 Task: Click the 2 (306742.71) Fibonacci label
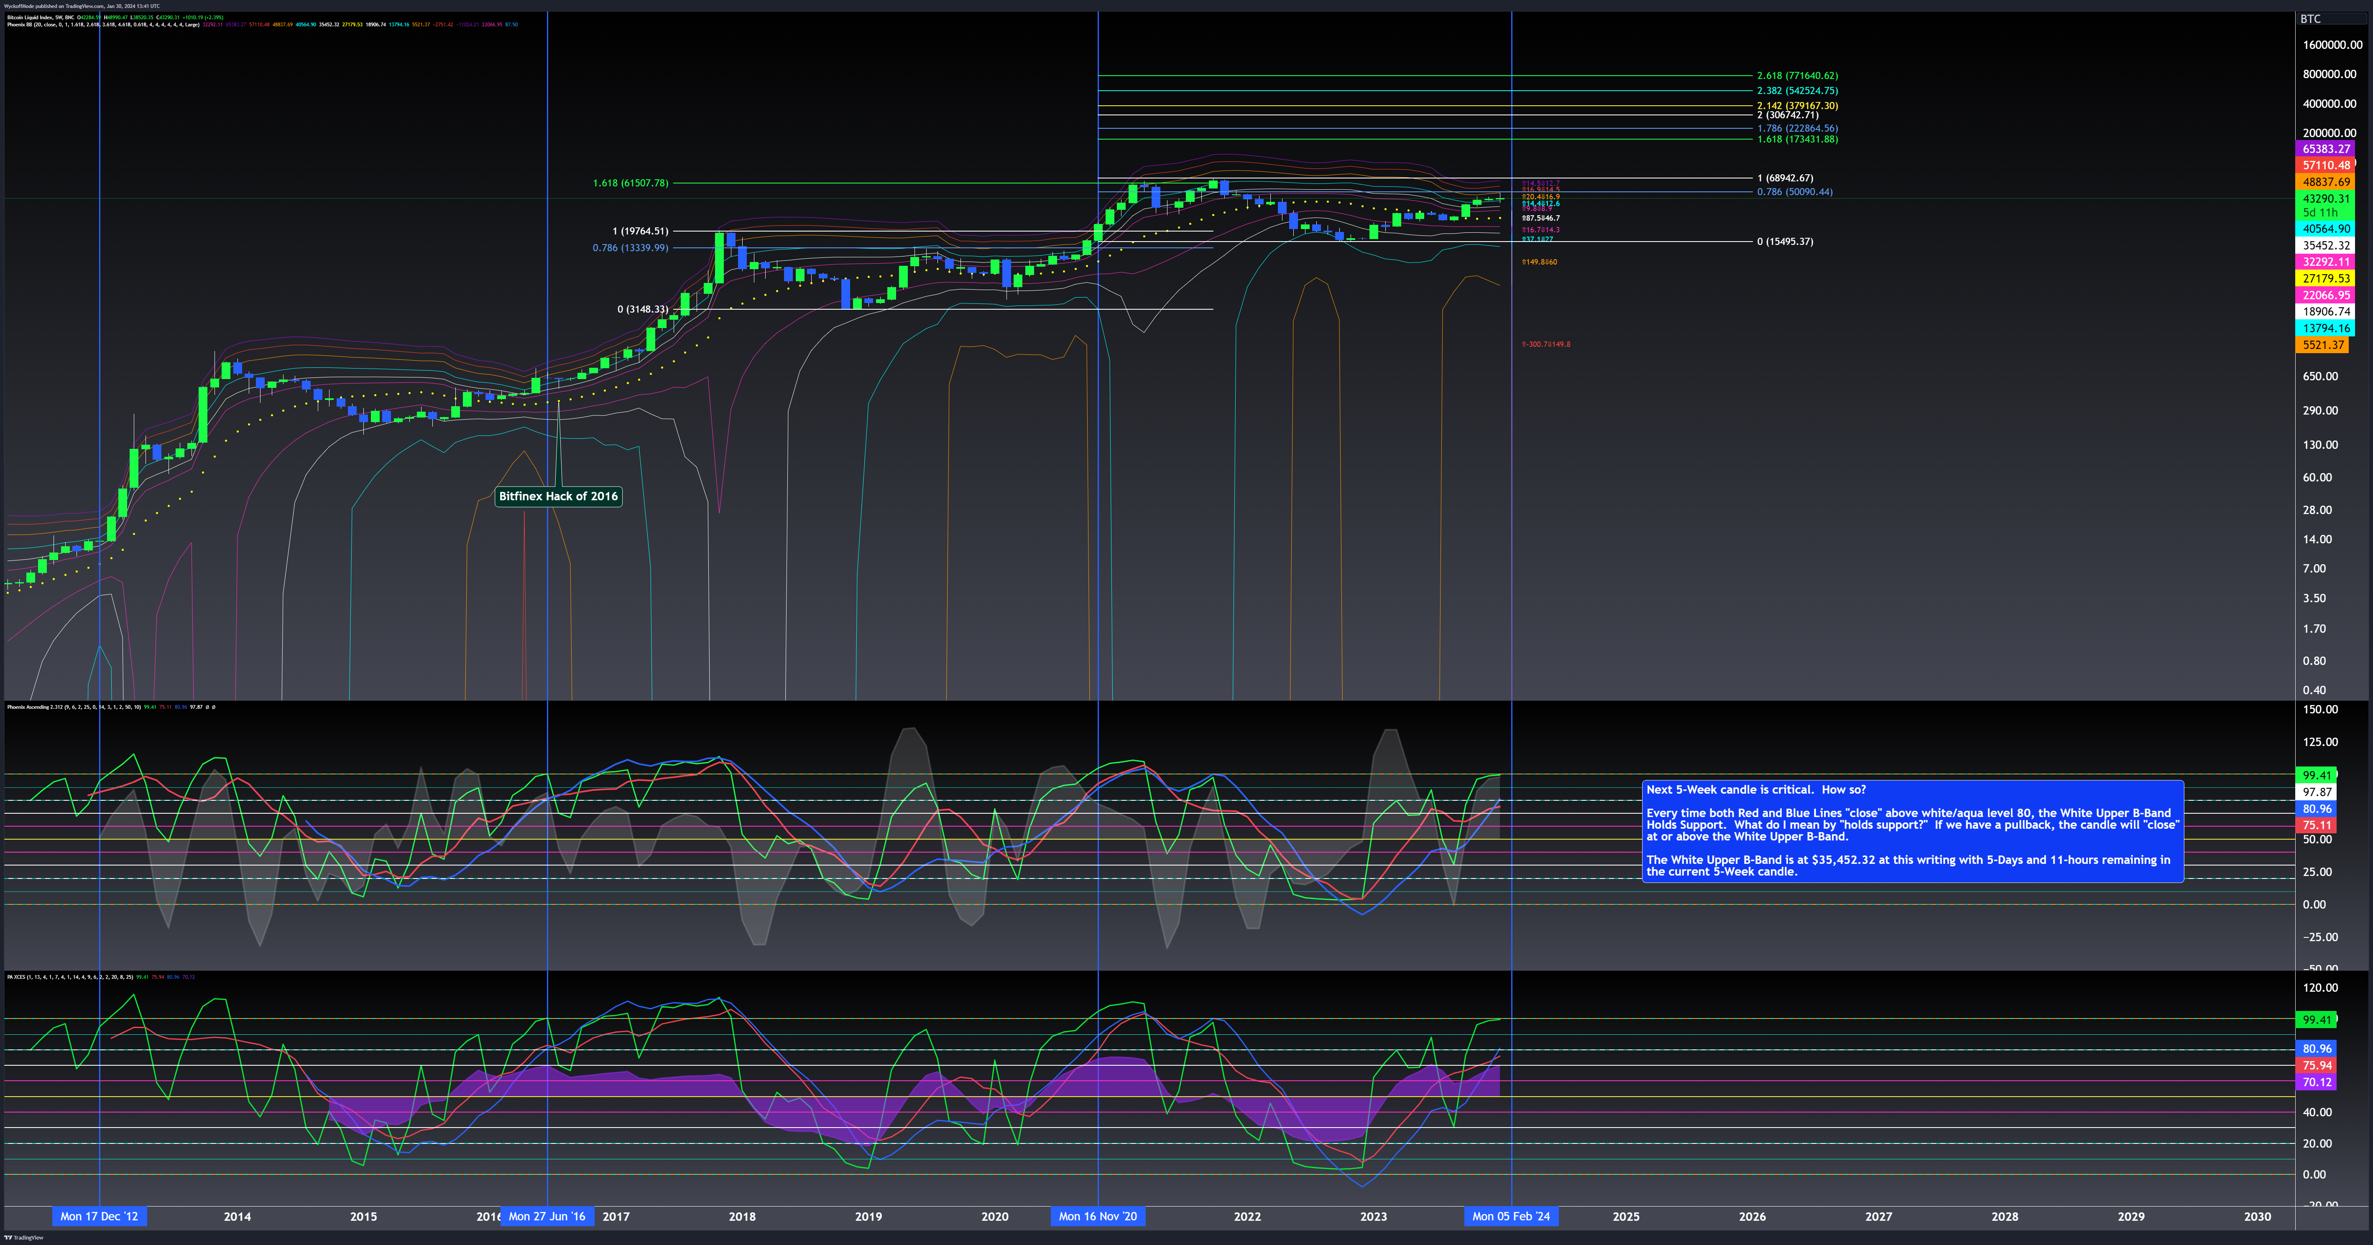click(1788, 115)
